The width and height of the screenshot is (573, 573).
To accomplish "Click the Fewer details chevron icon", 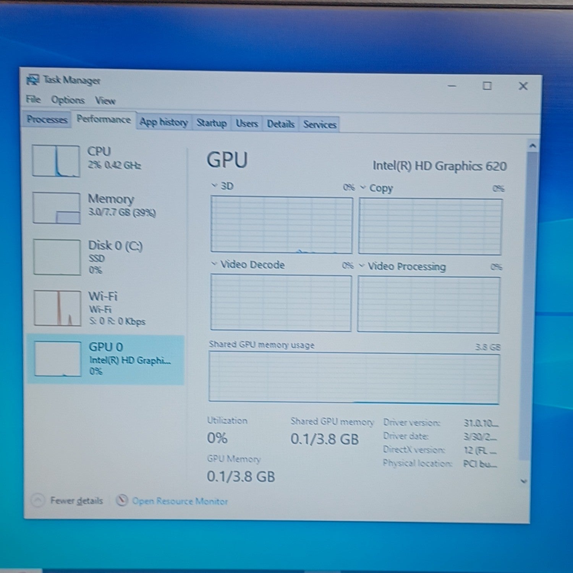I will [38, 500].
